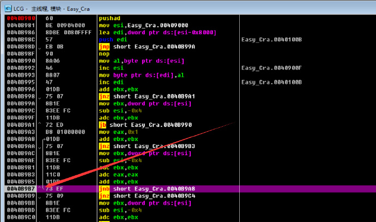
Task: Click address 0040B9A3
Action: pyautogui.click(x=21, y=132)
